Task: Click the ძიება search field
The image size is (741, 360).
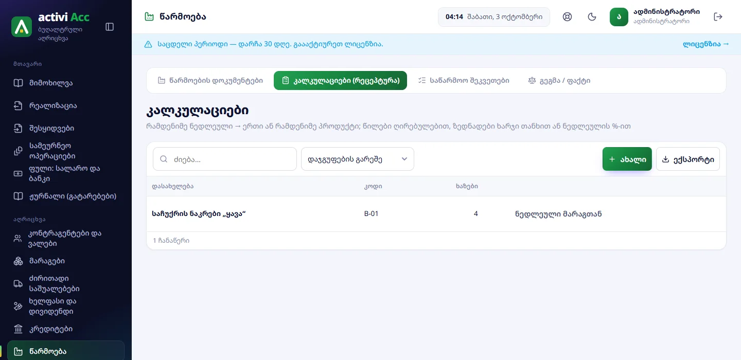Action: click(x=225, y=159)
